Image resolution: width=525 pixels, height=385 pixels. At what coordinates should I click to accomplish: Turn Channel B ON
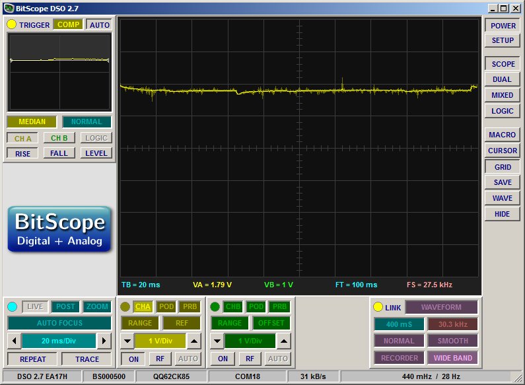click(x=223, y=359)
